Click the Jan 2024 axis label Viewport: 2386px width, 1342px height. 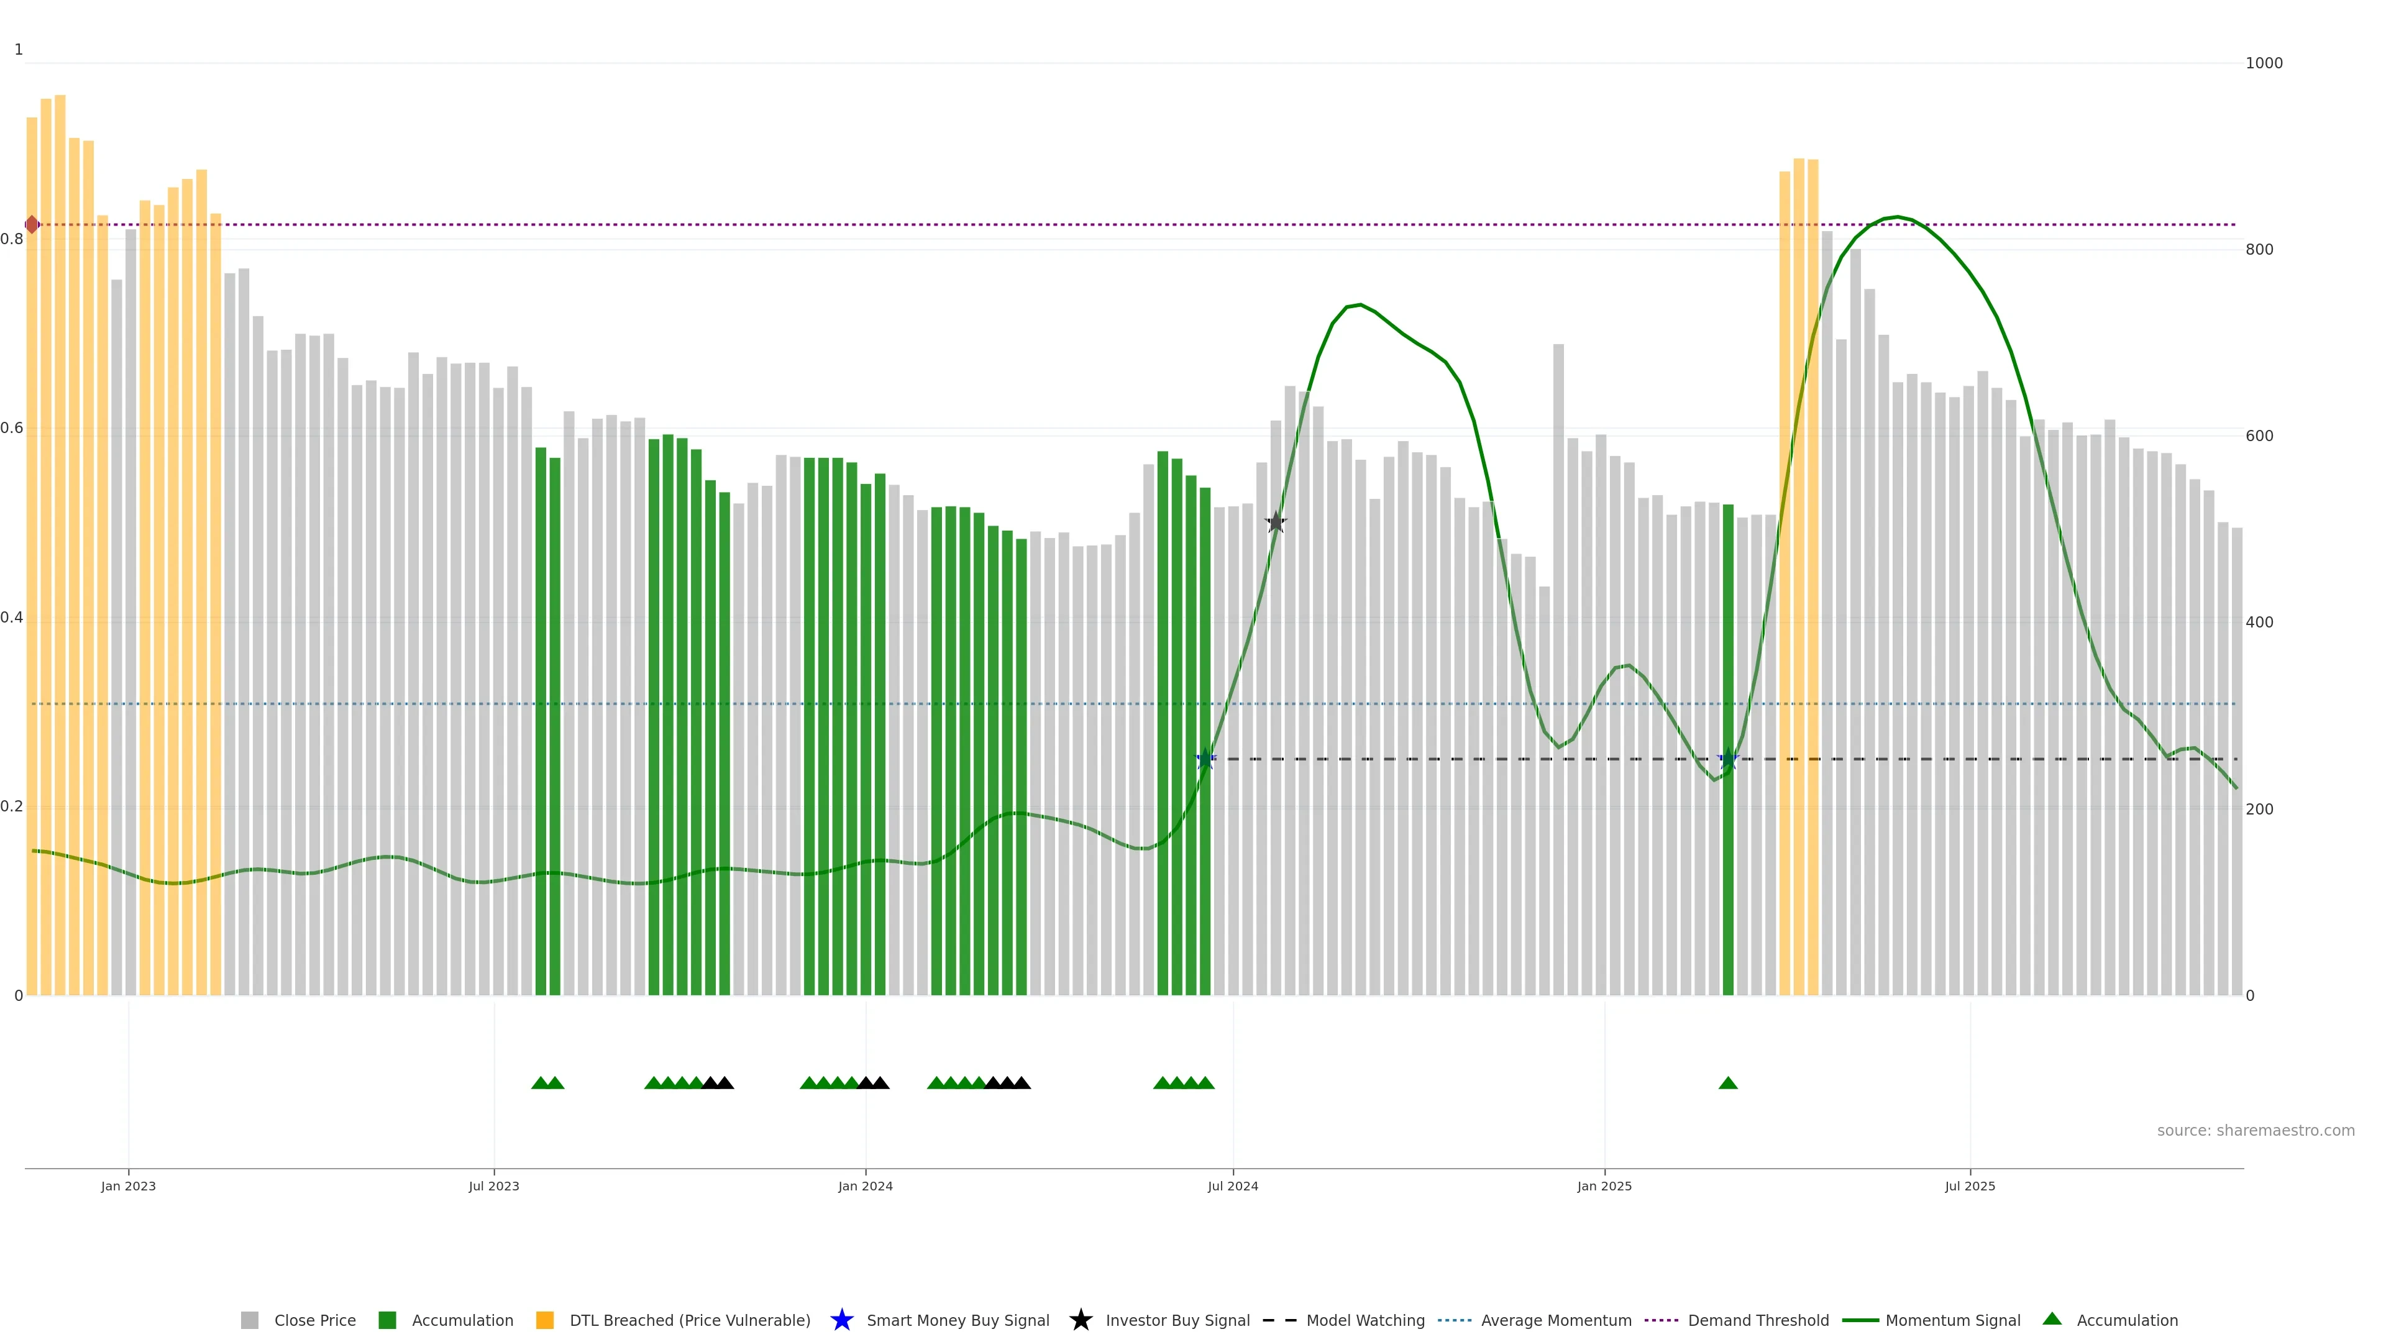(865, 1185)
